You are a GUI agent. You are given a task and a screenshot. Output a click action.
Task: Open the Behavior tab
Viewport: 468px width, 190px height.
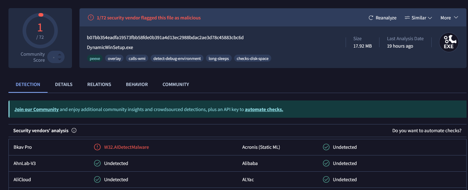point(137,84)
